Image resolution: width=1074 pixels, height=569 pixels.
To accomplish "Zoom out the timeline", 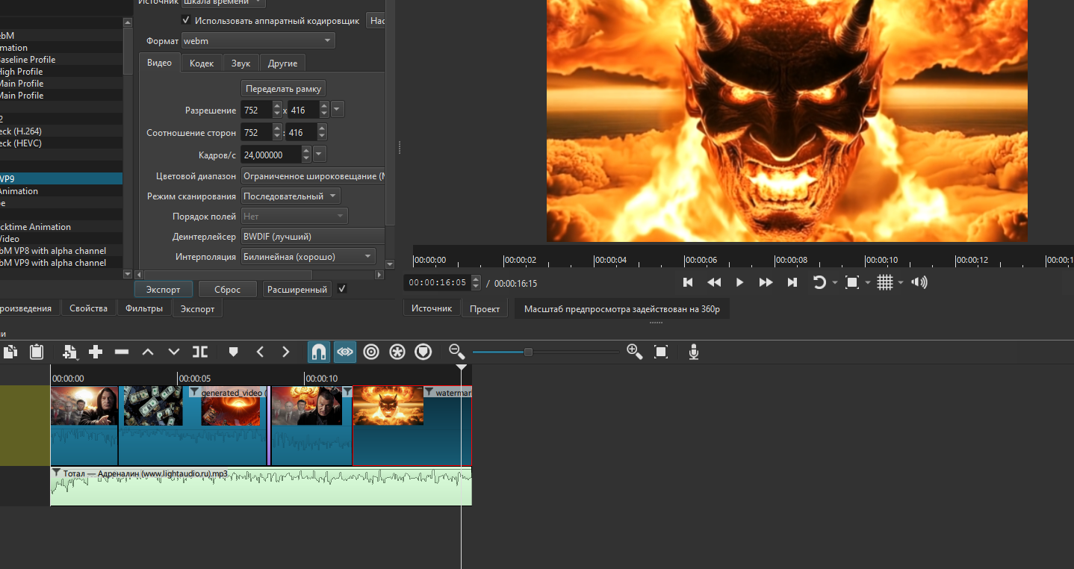I will click(456, 352).
